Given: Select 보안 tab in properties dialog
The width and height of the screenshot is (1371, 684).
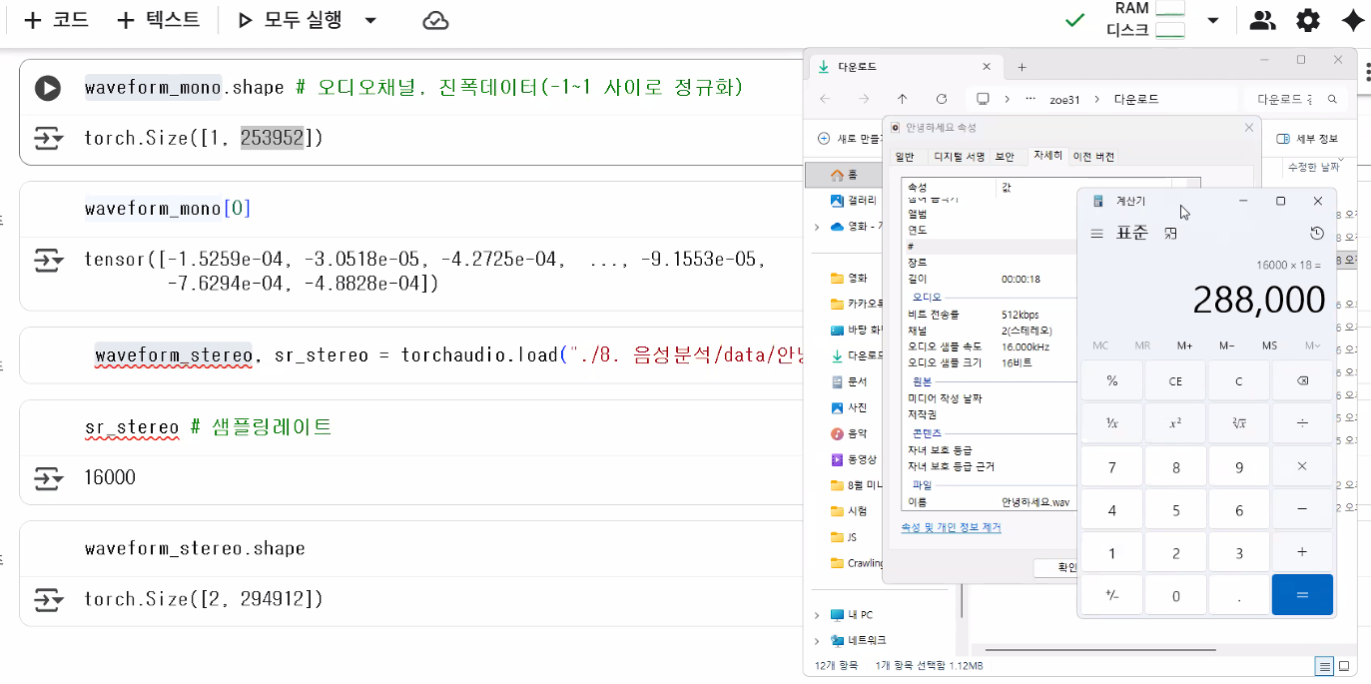Looking at the screenshot, I should click(1005, 157).
